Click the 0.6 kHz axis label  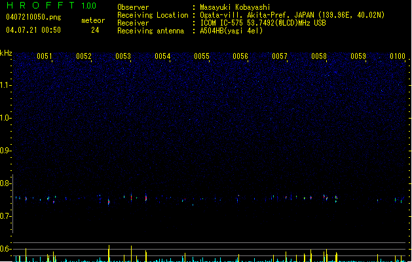click(6, 249)
